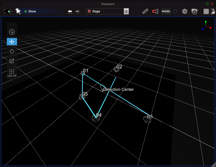This screenshot has height=167, width=216.
Task: Click the blue hexagon wireframe icon
Action: (x=175, y=11)
